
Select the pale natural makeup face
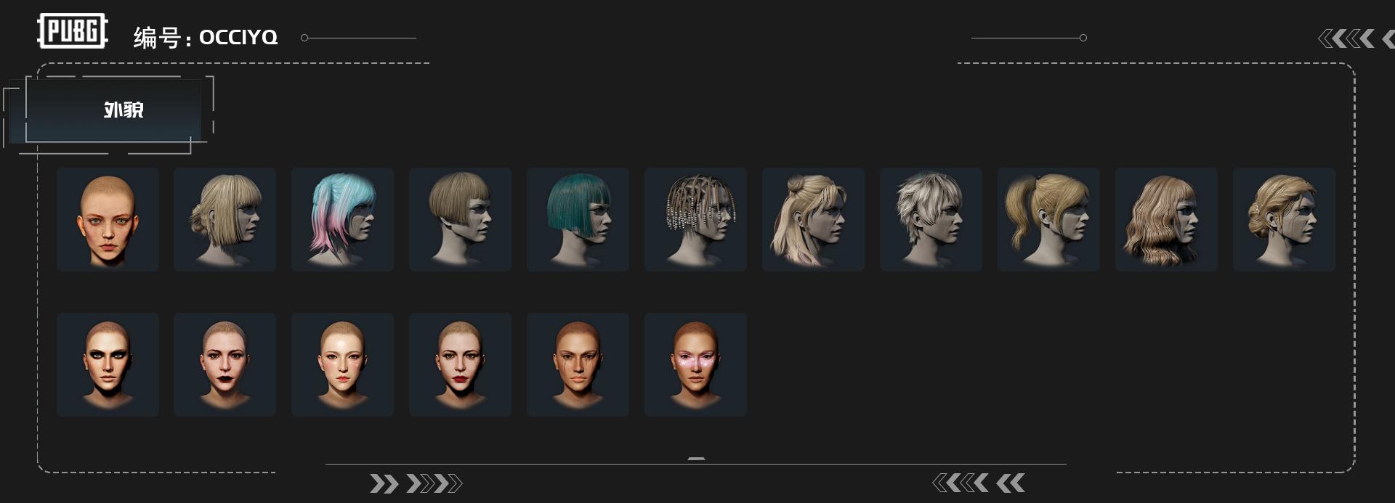coord(342,364)
